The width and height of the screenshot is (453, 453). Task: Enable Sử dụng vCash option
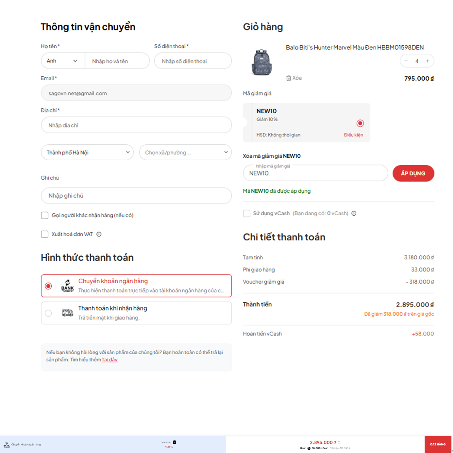[x=246, y=214]
